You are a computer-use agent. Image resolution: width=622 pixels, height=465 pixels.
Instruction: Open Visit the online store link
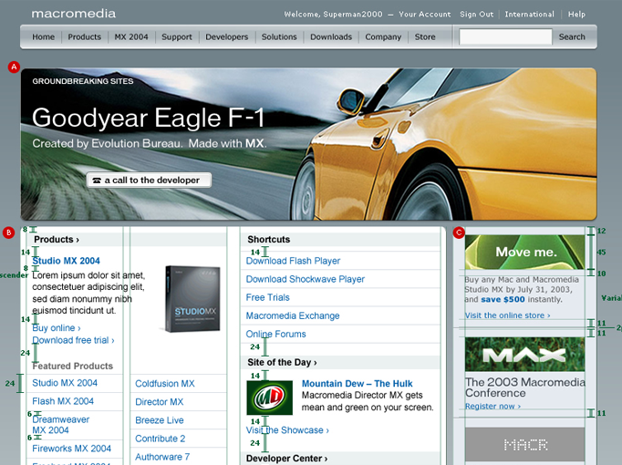[x=507, y=315]
